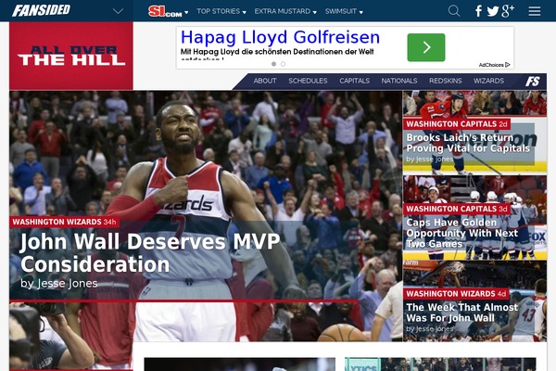Image resolution: width=556 pixels, height=371 pixels.
Task: Click the Washington Capitals 3d tag
Action: click(x=456, y=209)
